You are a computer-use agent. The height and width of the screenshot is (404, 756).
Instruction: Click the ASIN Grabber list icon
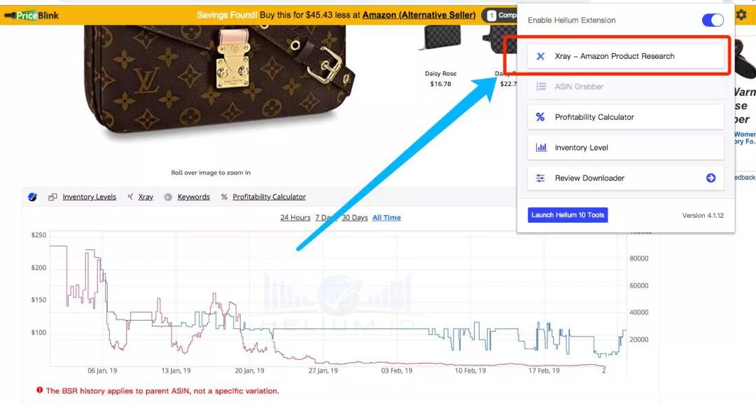click(x=541, y=86)
